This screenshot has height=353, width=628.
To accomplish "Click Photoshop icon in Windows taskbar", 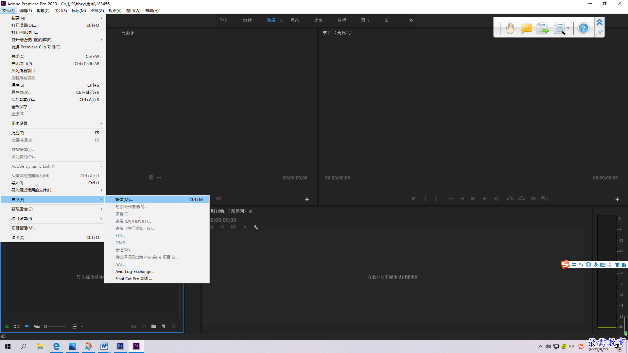I will 120,346.
